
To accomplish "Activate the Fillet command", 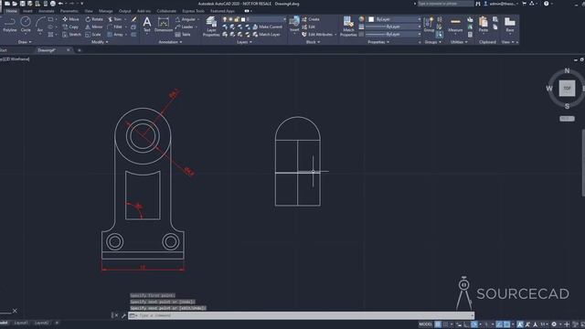I will (115, 27).
